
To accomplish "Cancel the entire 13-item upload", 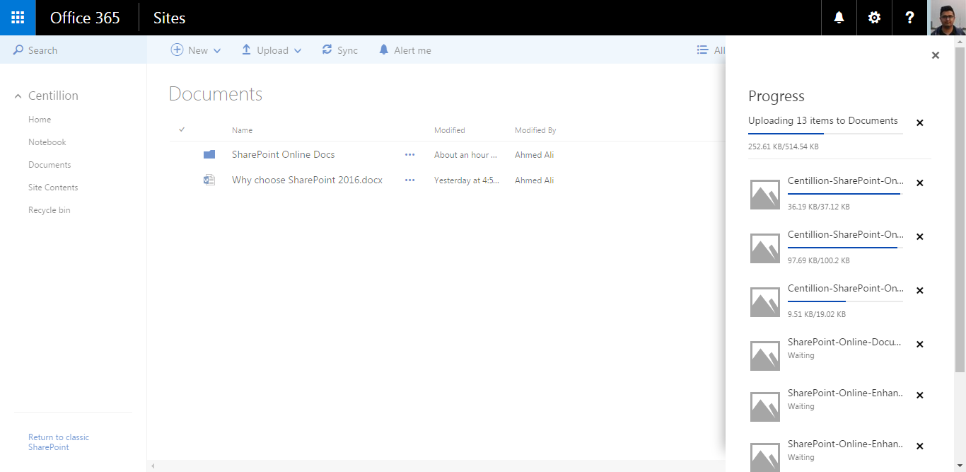I will click(x=919, y=123).
